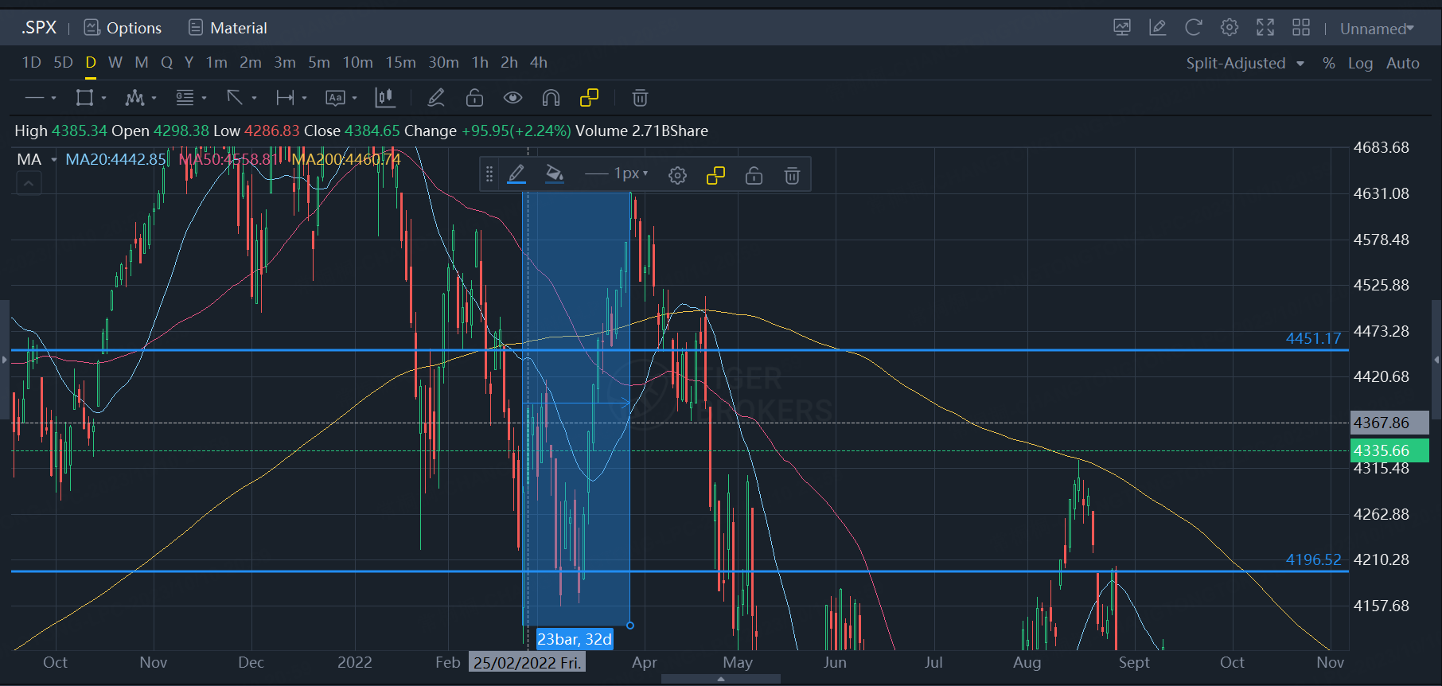
Task: Click the refresh chart icon
Action: (1193, 28)
